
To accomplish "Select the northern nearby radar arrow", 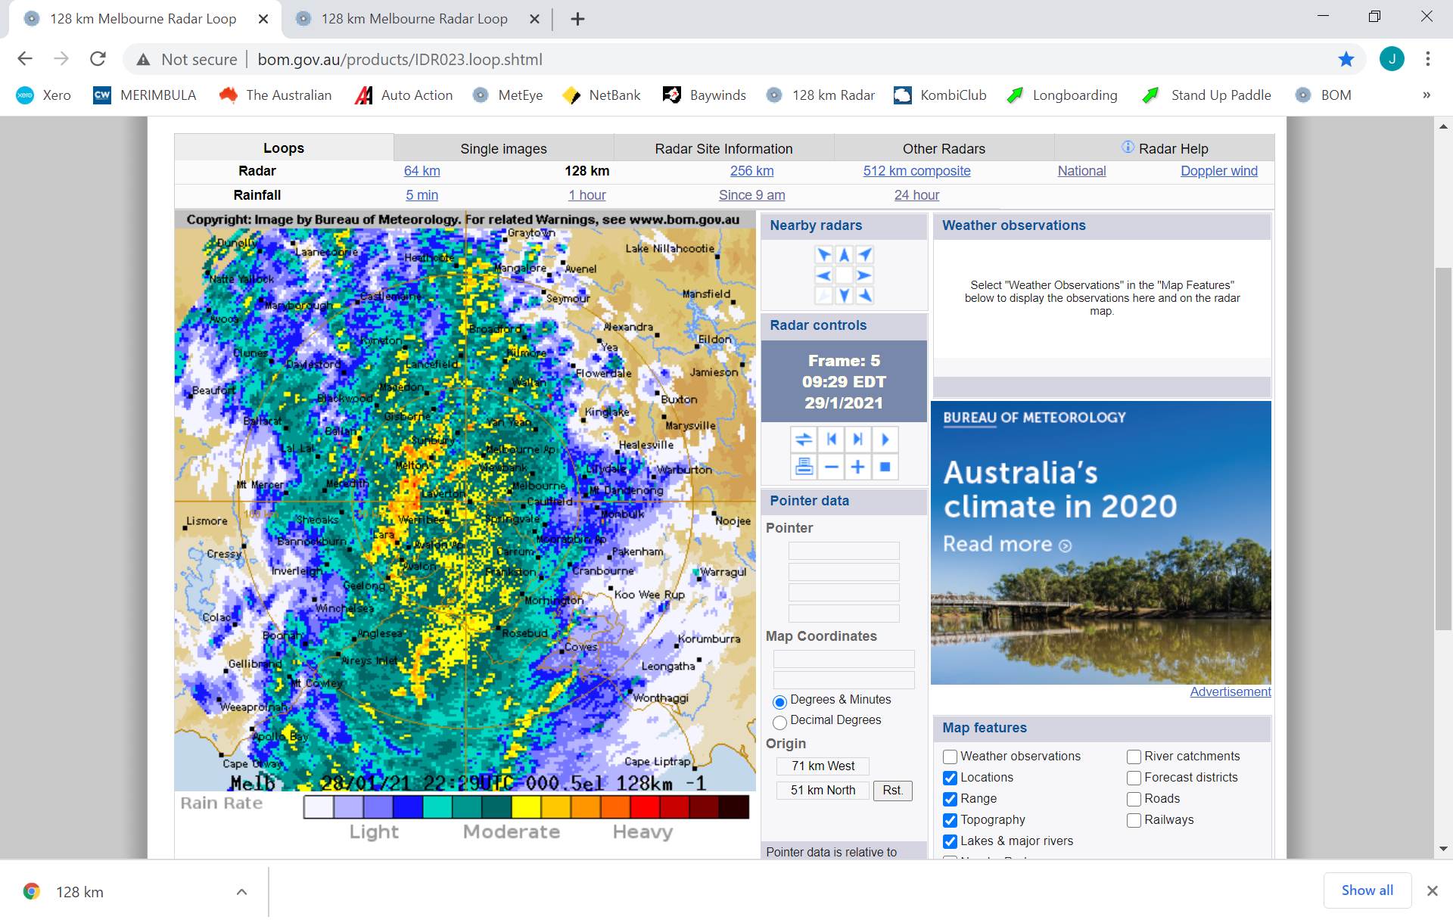I will (x=844, y=255).
